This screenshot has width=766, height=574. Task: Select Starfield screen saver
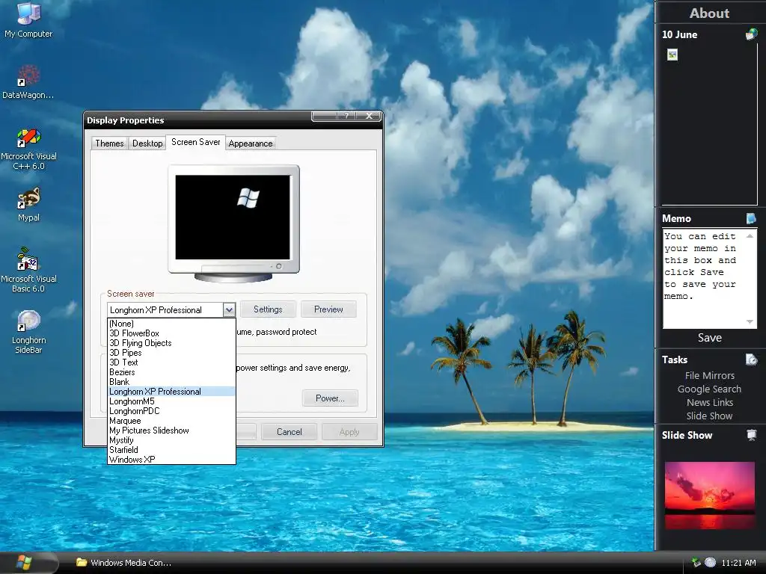(x=171, y=450)
